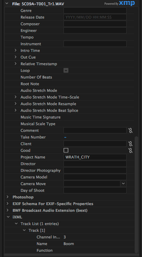This screenshot has height=257, width=142.
Task: Click the link icon beside Comment field
Action: (x=130, y=130)
